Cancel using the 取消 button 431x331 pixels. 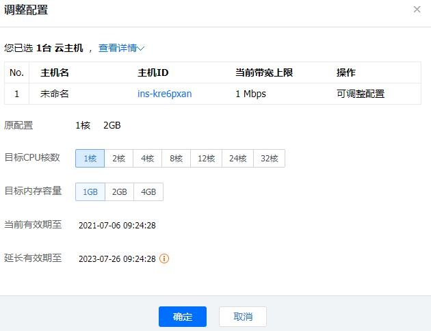coord(243,317)
